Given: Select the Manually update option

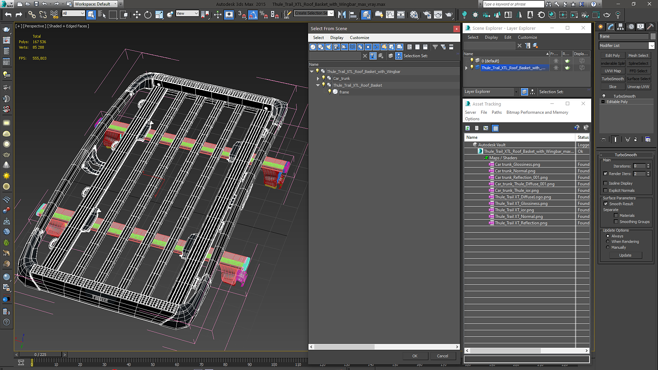Looking at the screenshot, I should [x=608, y=247].
